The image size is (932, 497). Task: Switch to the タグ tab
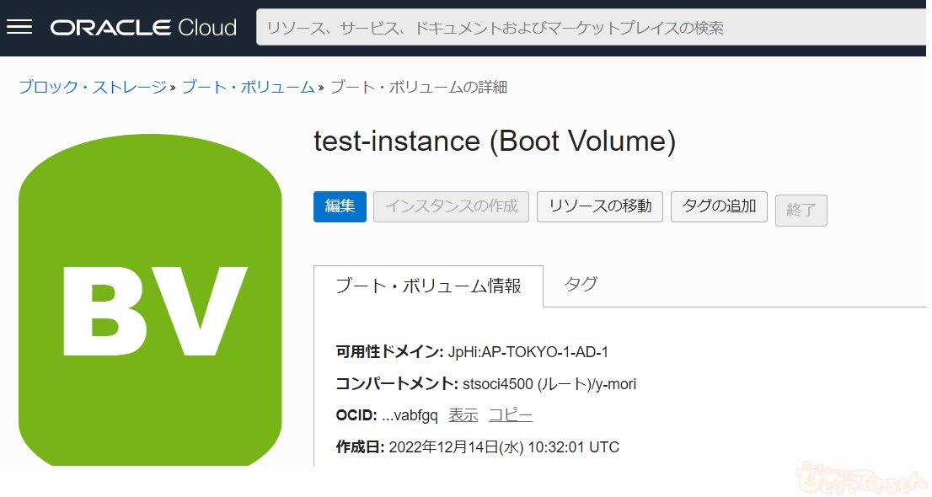(x=580, y=284)
